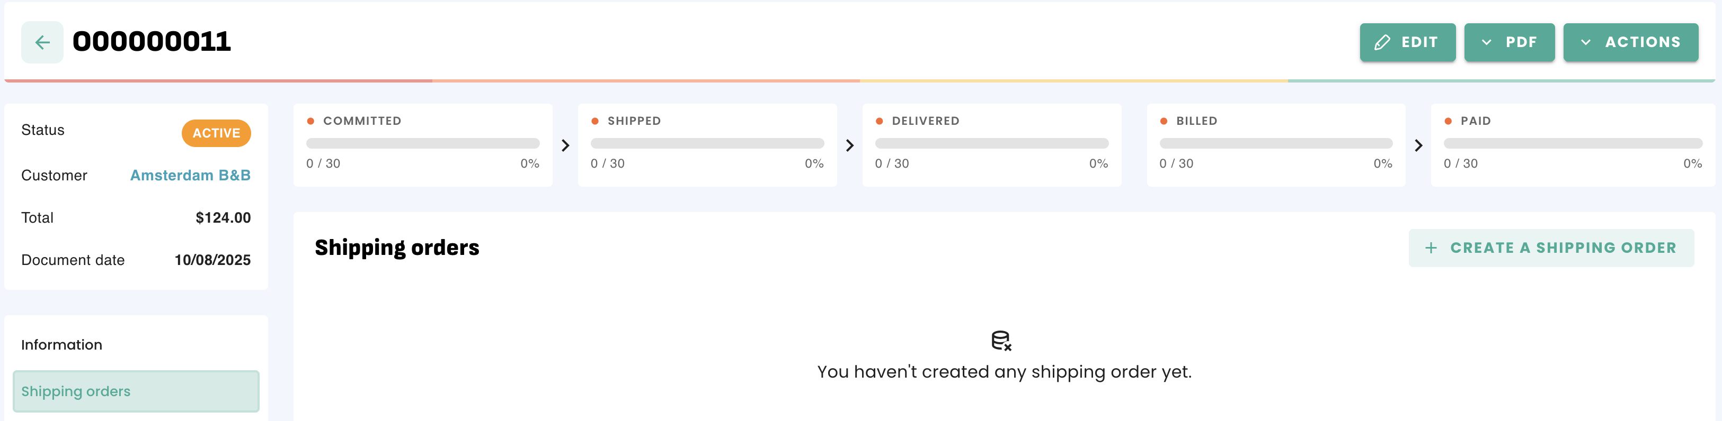Click chevron between Committed and Shipped
Screen dimensions: 1722x421
(565, 145)
